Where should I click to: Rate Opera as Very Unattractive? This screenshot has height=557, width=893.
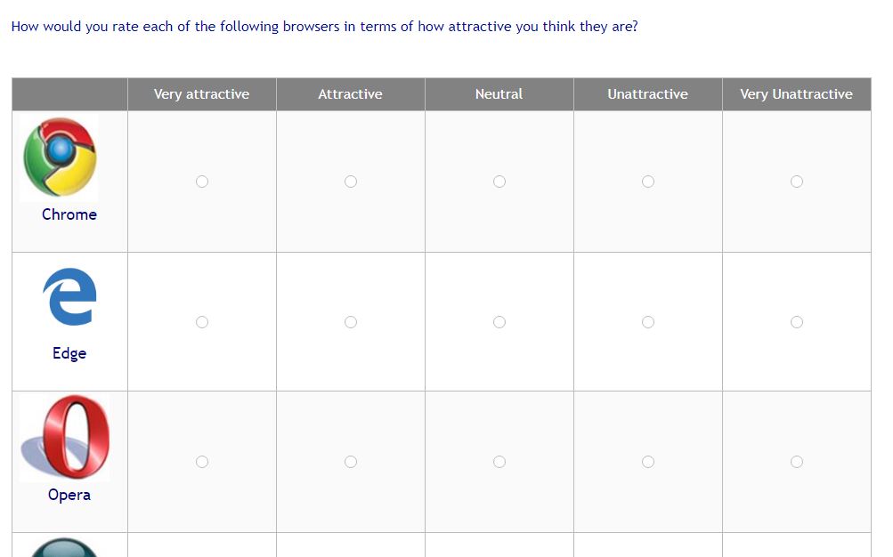(x=797, y=462)
